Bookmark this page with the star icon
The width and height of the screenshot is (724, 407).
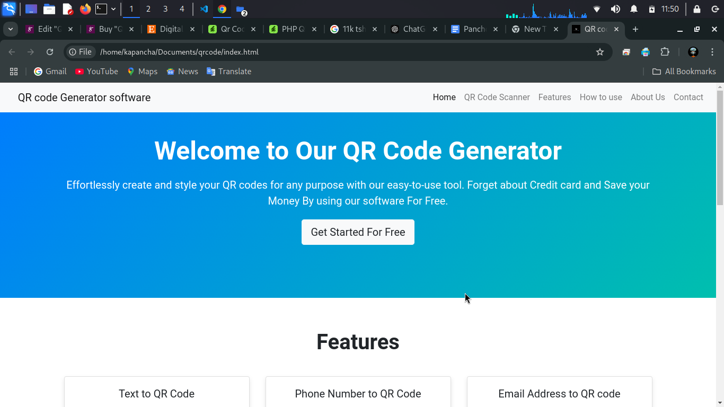(x=599, y=52)
